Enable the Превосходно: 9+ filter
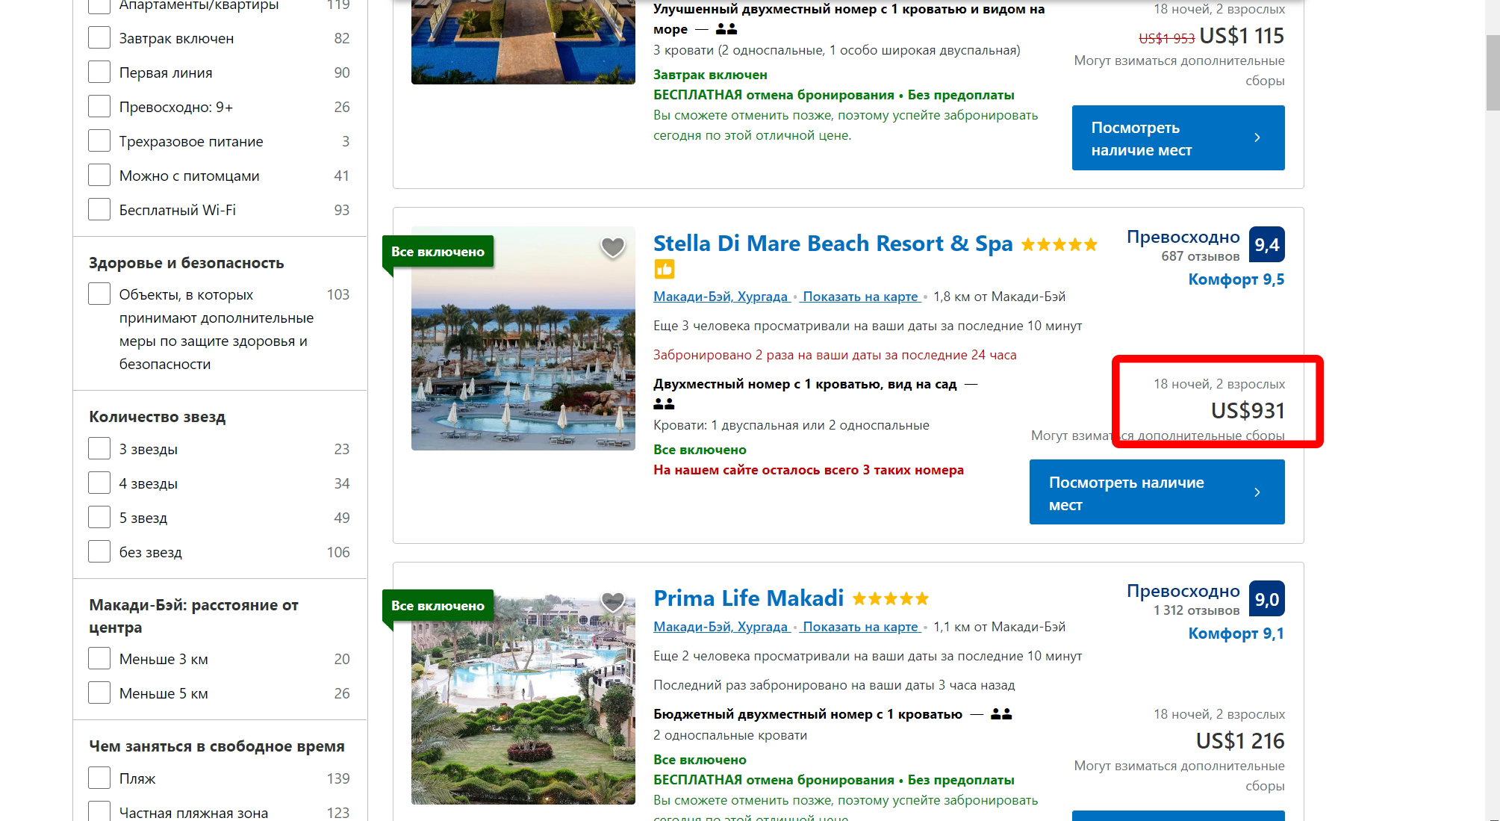Viewport: 1500px width, 821px height. click(x=99, y=107)
